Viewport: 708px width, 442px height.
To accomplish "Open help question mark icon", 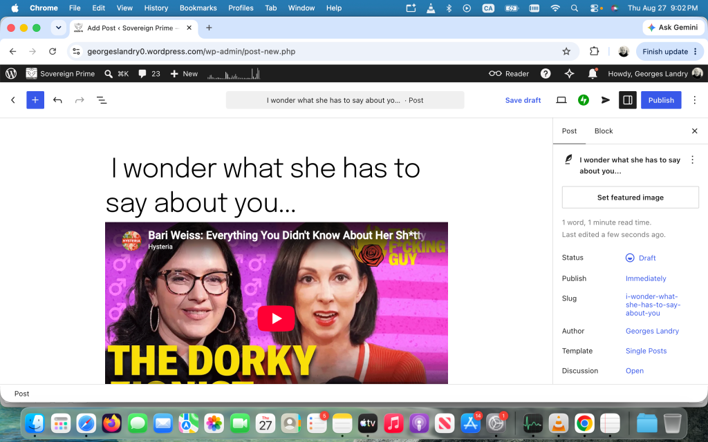I will click(x=546, y=73).
